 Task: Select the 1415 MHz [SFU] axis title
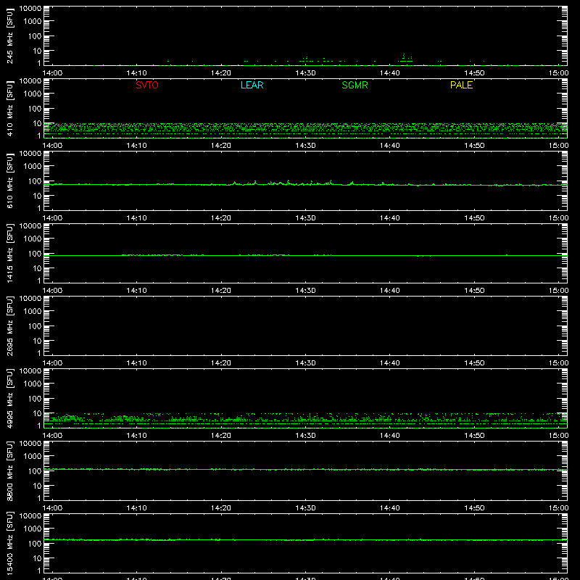tap(9, 253)
